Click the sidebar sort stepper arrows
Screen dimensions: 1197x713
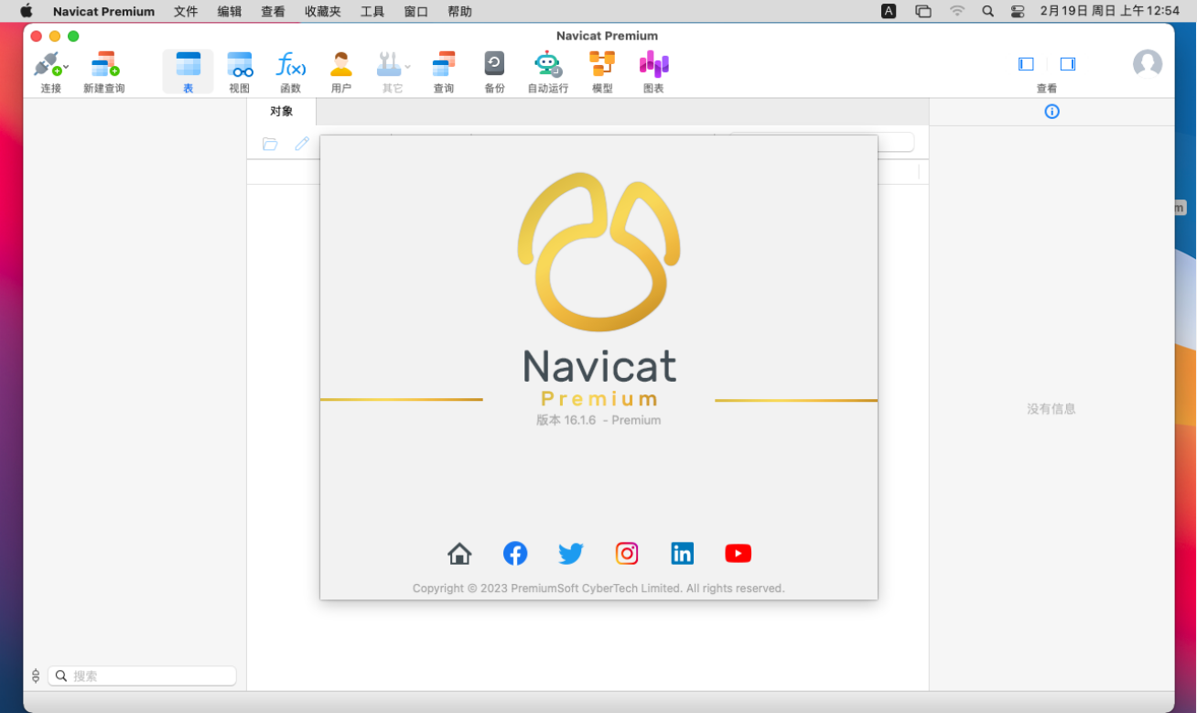pos(36,676)
